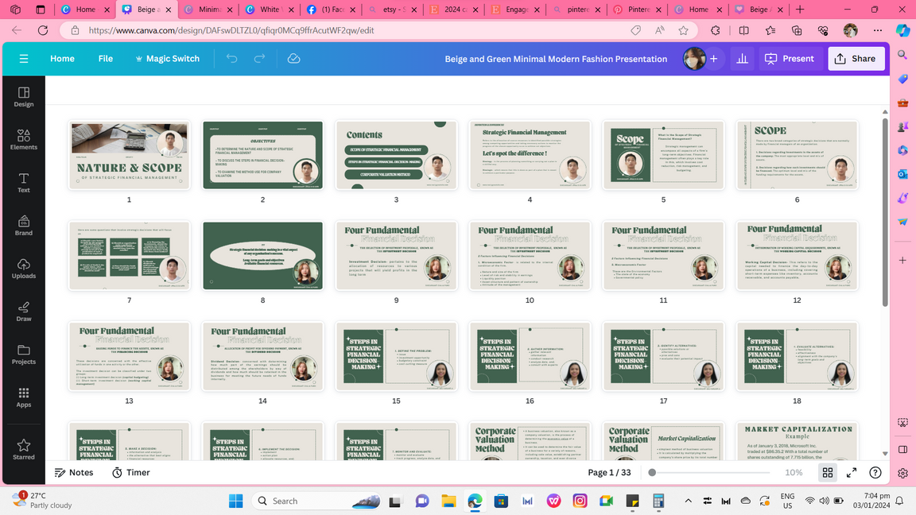Select the Draw tool
The image size is (916, 515).
coord(24,312)
